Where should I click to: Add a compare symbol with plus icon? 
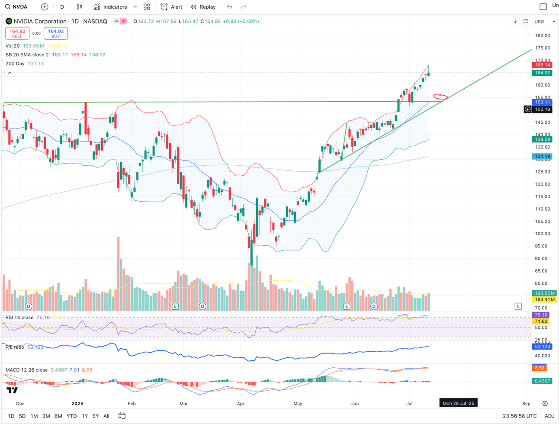(45, 7)
